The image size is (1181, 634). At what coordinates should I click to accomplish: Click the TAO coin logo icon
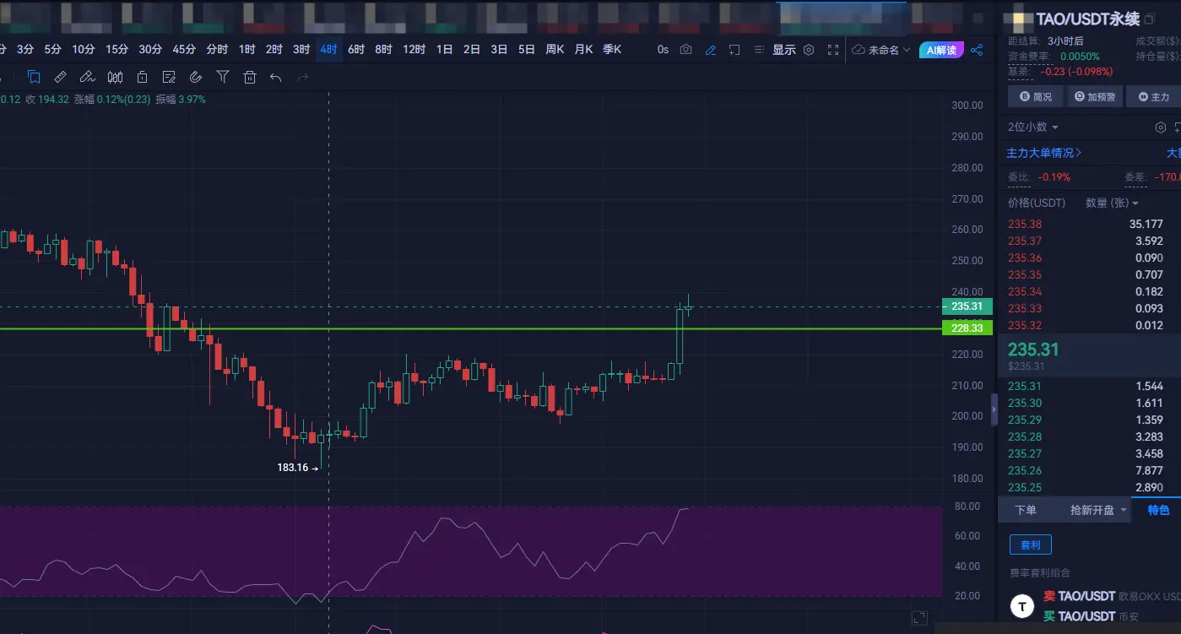point(1023,606)
